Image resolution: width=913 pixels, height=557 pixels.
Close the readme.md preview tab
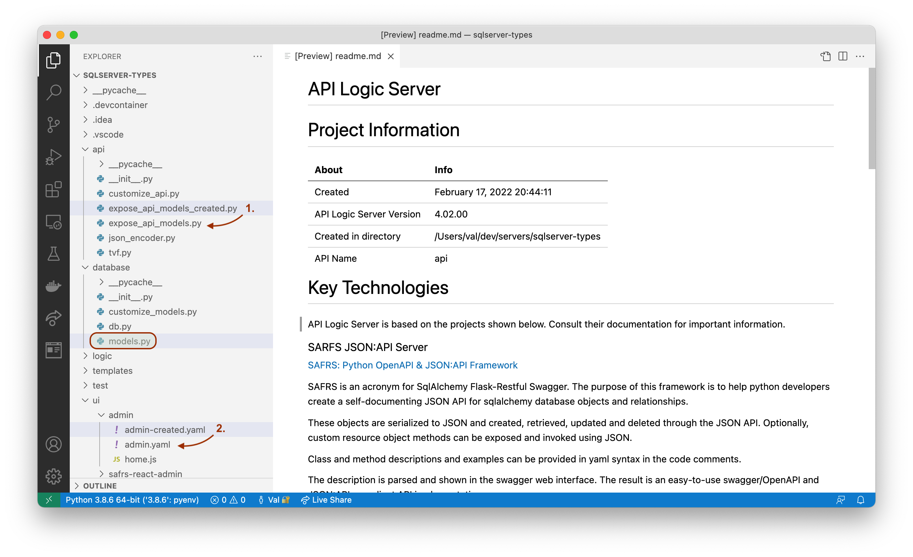[390, 56]
